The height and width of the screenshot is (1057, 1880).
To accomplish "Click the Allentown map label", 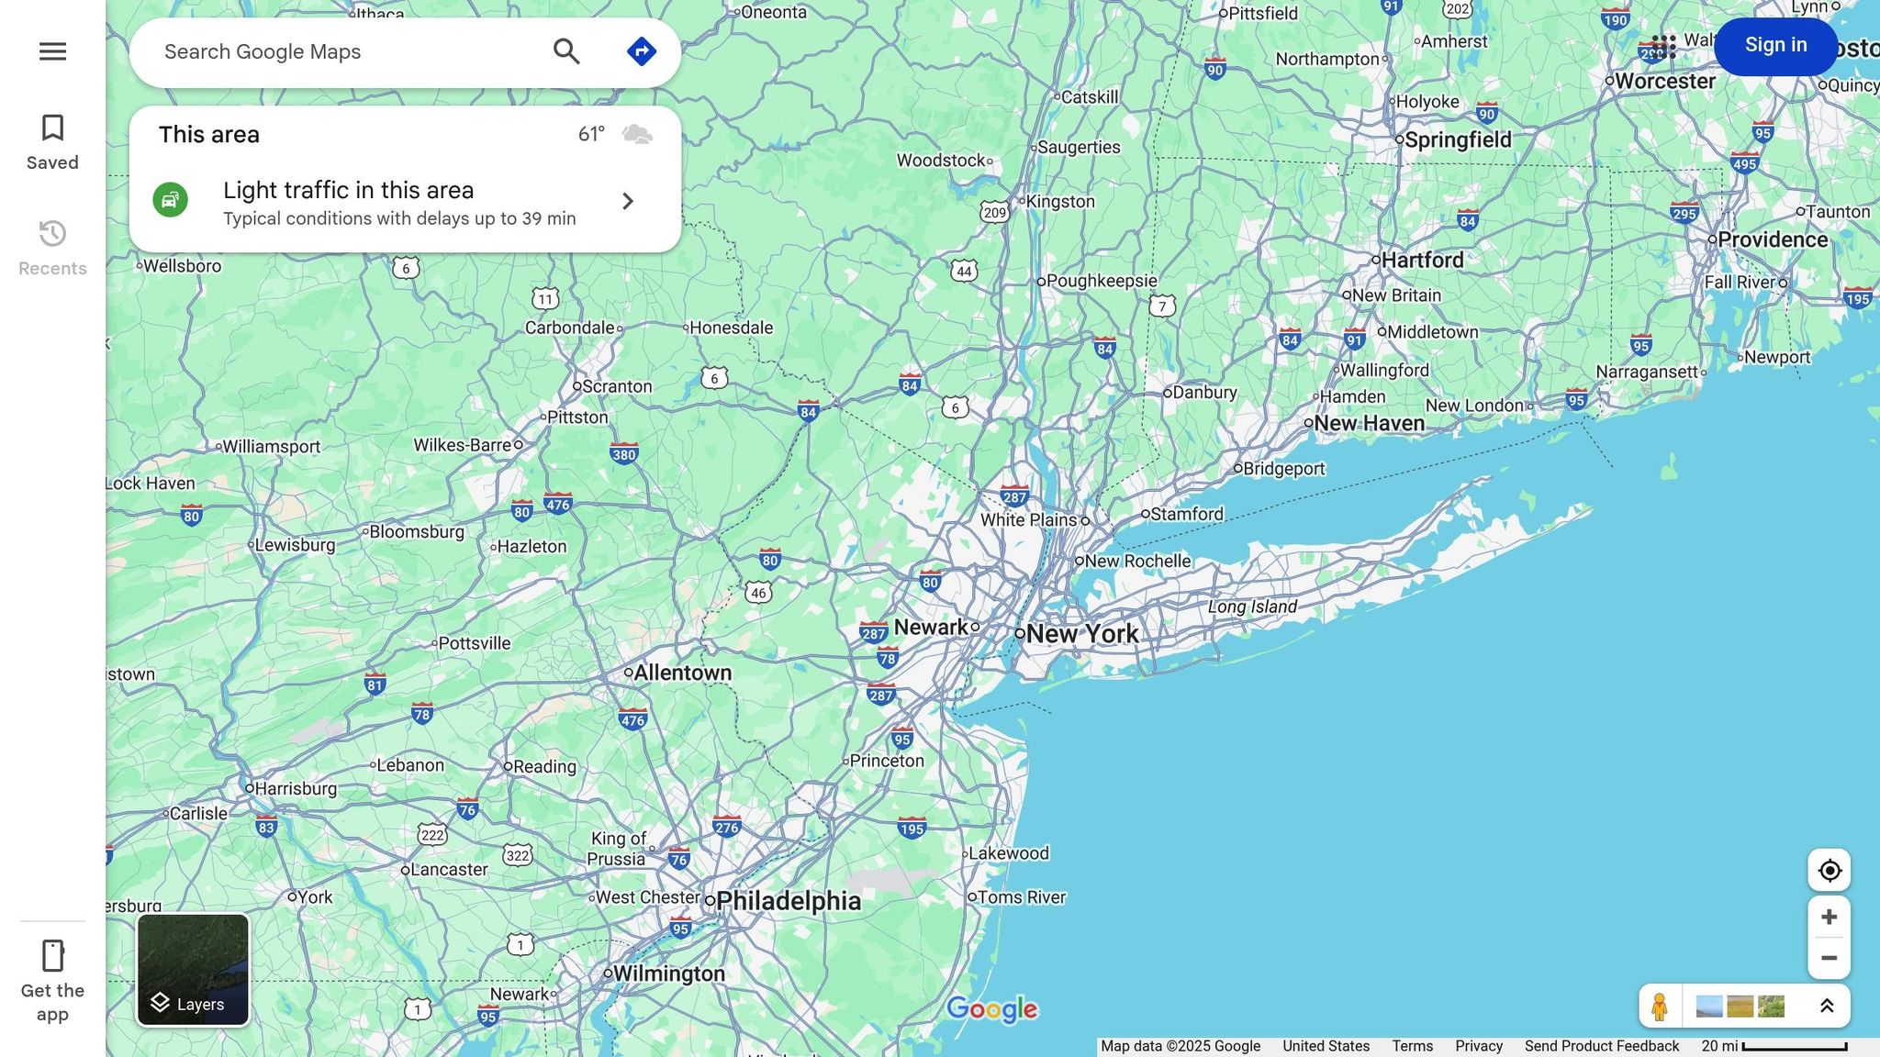I will (683, 673).
